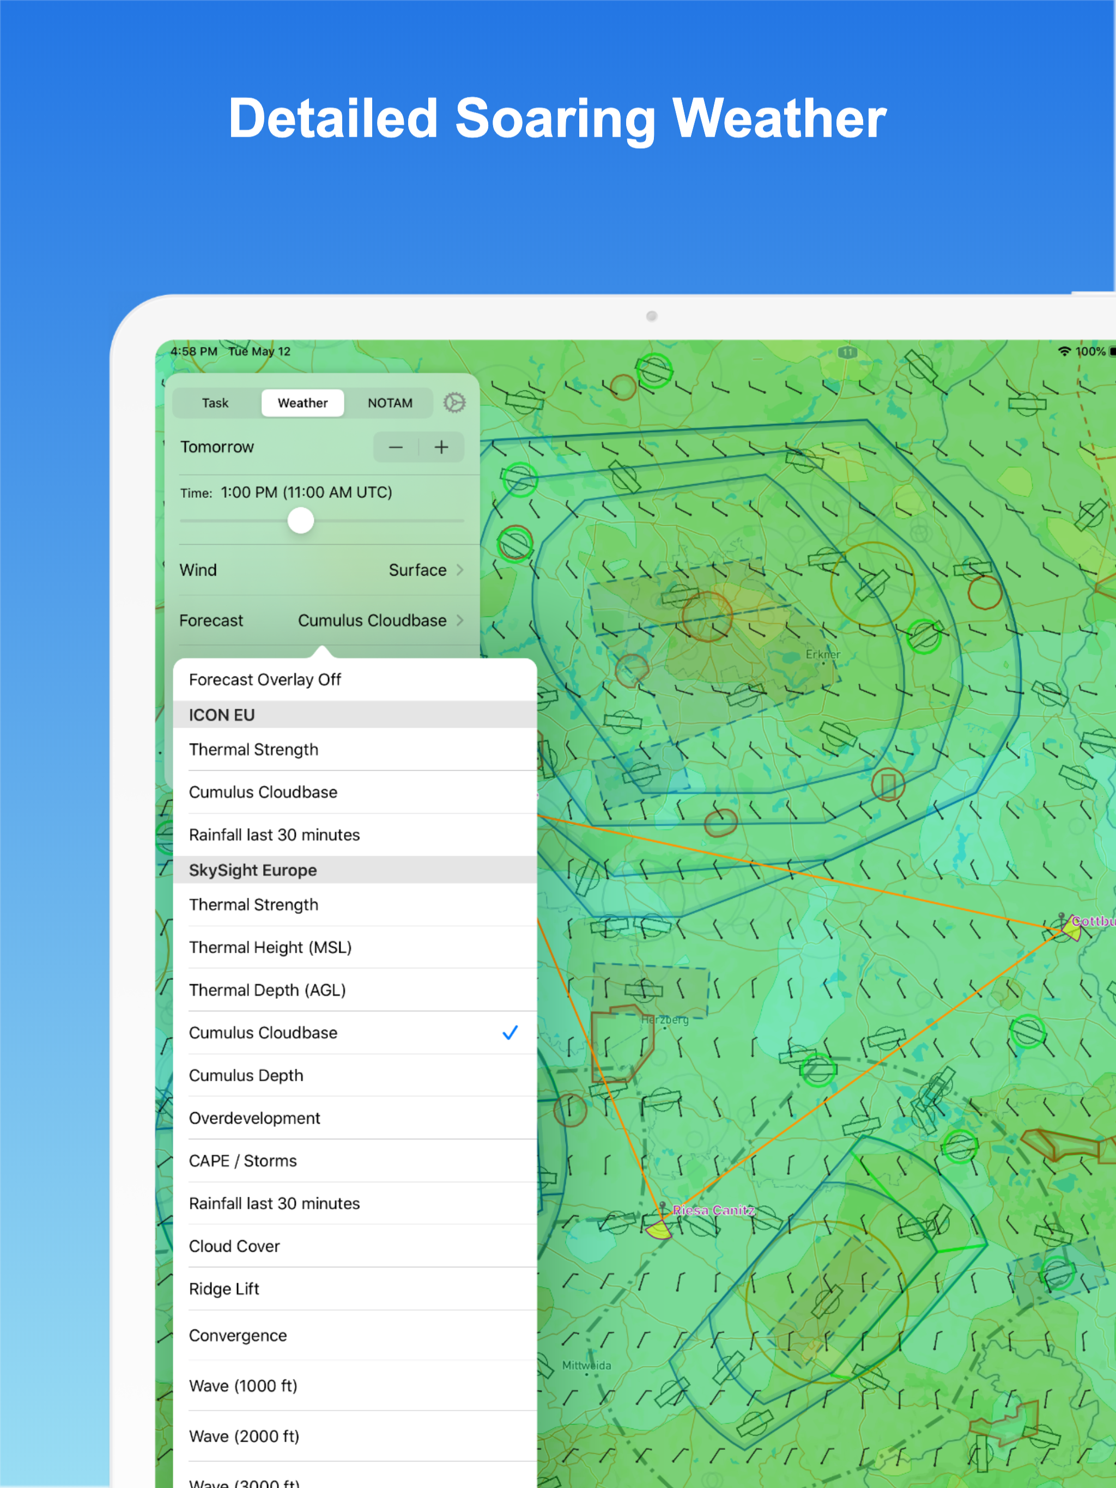Select the Overdevelopment forecast
Viewport: 1116px width, 1488px height.
[x=254, y=1118]
